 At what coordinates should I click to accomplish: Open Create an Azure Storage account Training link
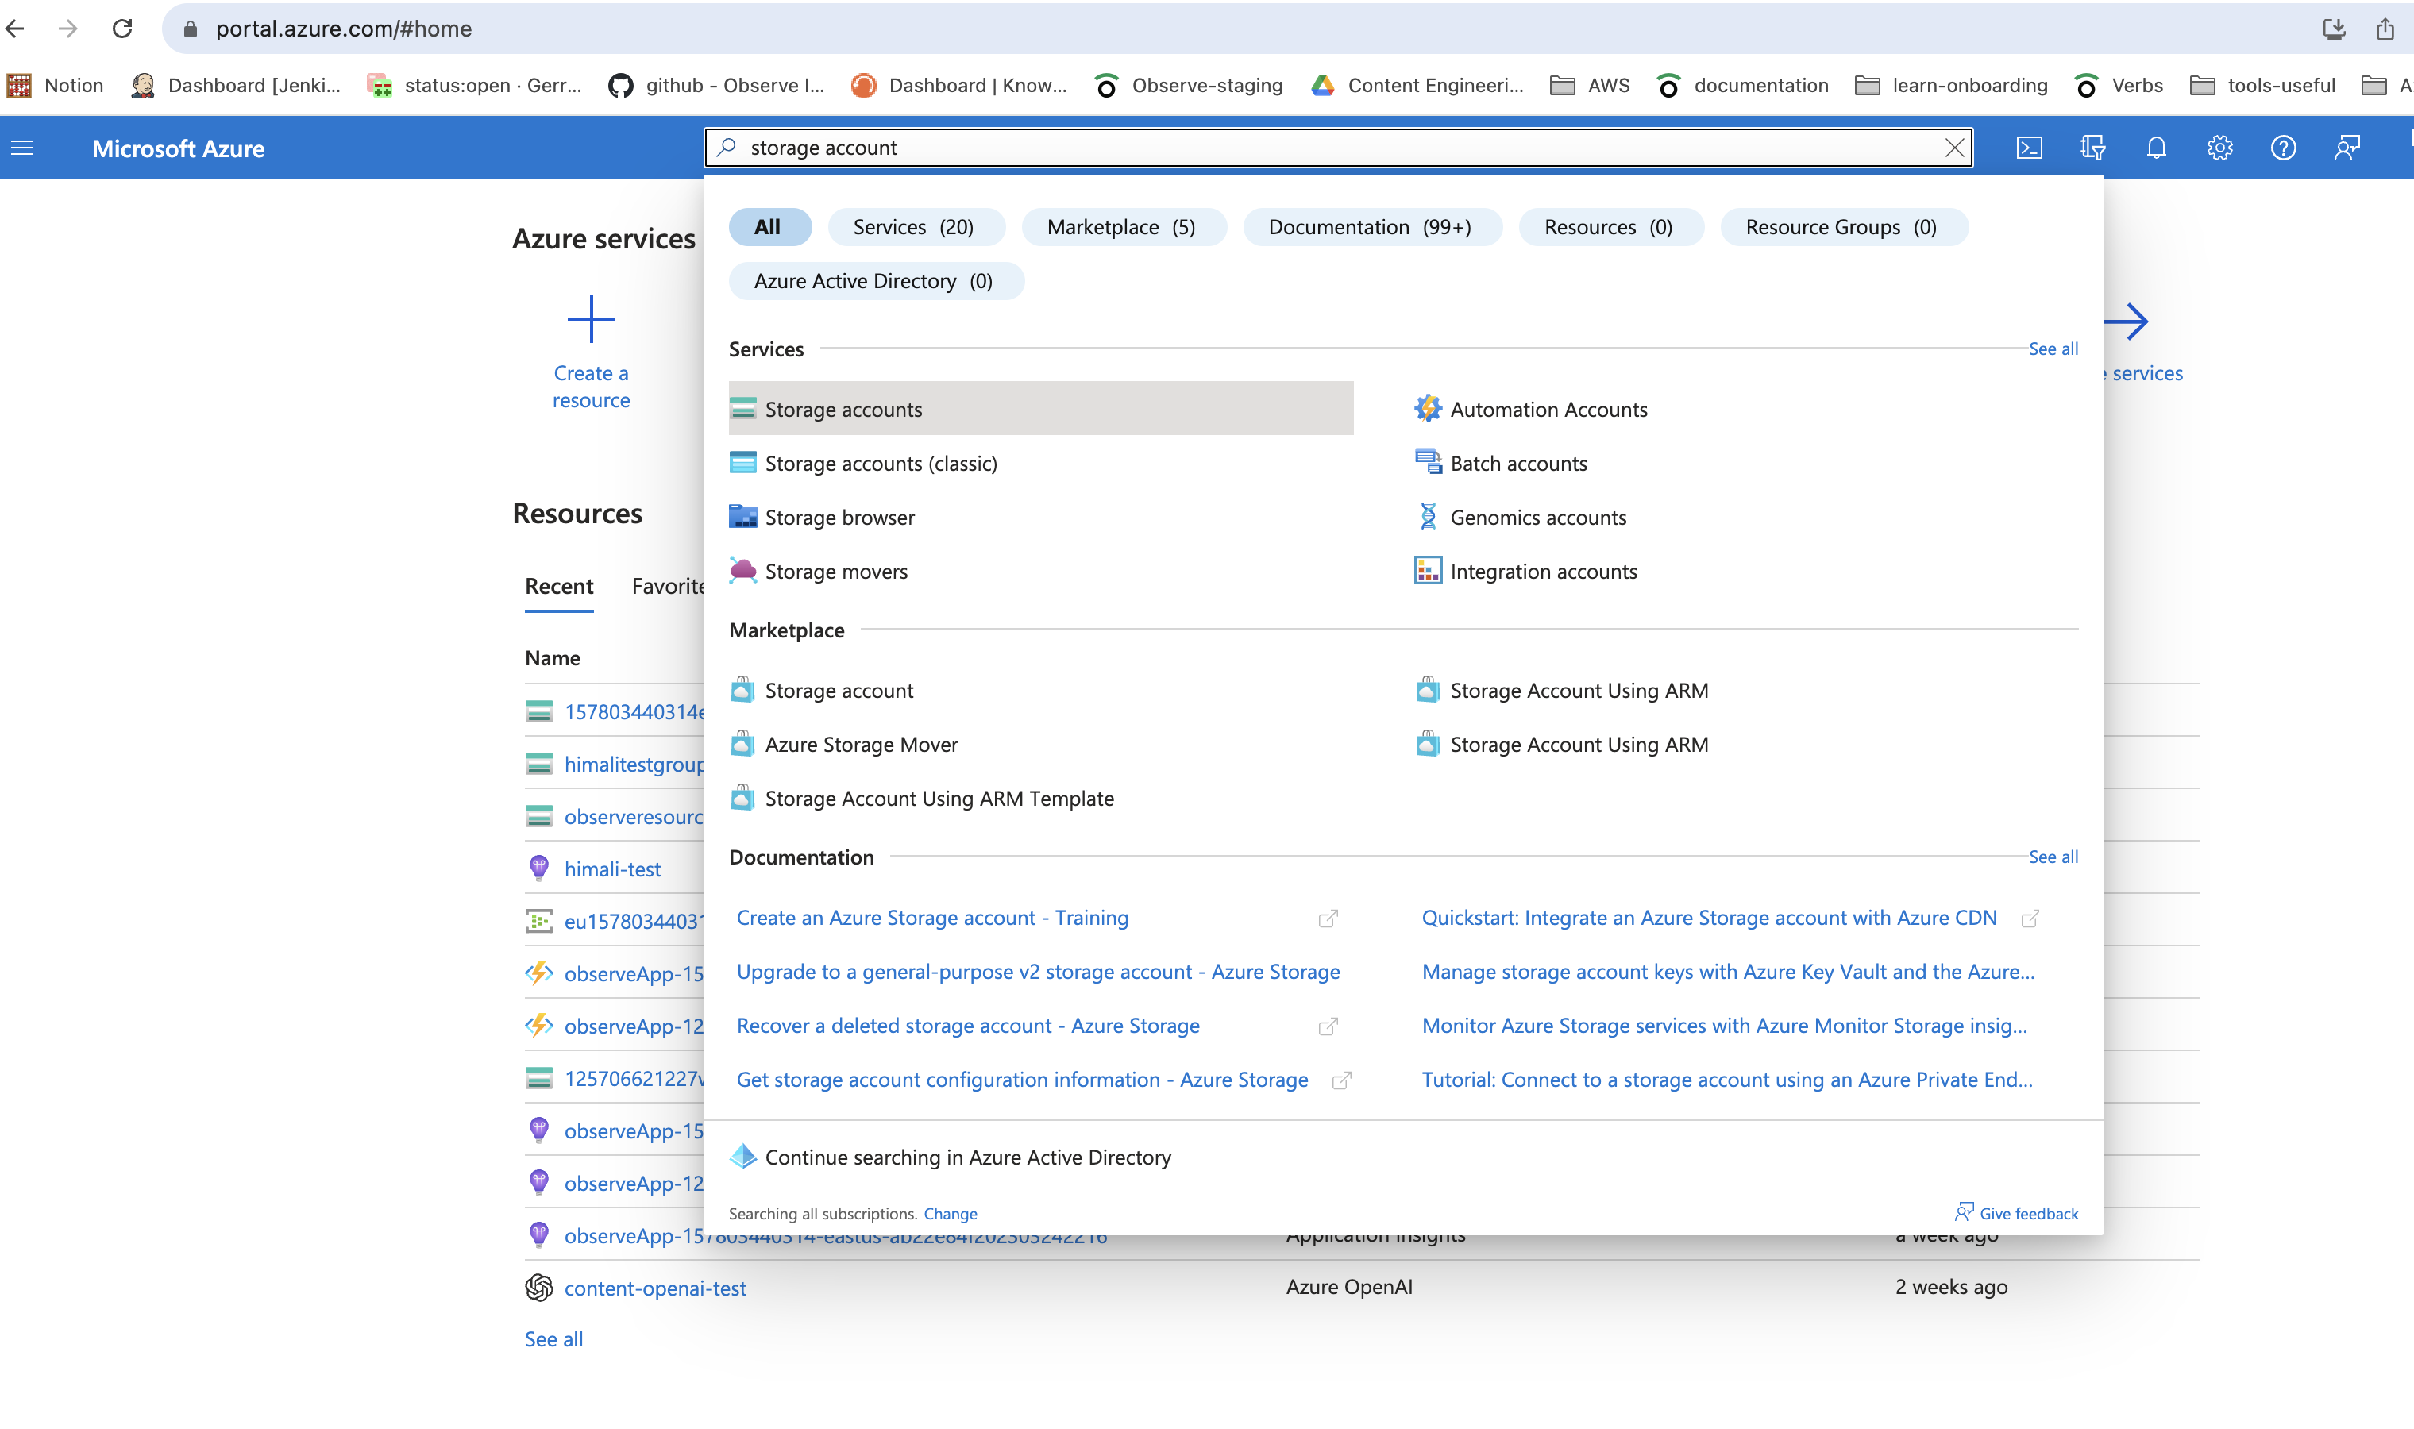[932, 918]
